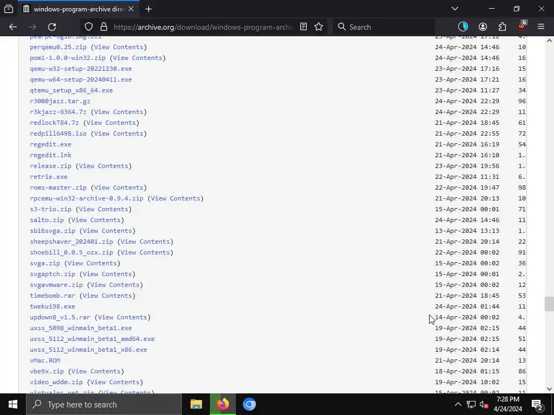The height and width of the screenshot is (415, 554).
Task: Download svgaptch.zip
Action: (x=52, y=274)
